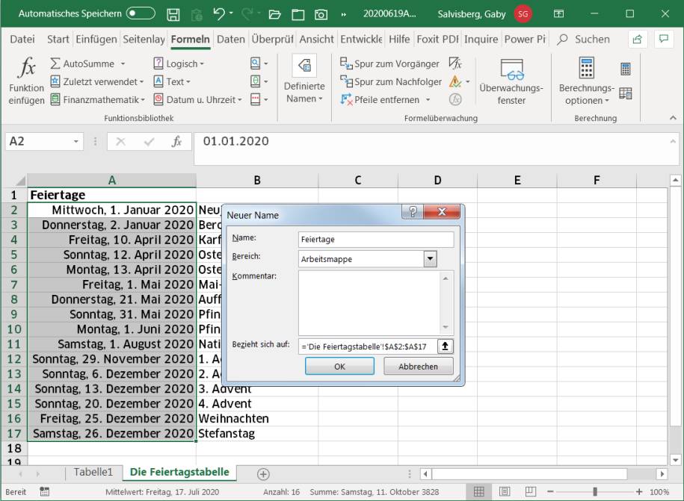
Task: Switch to page break preview icon
Action: click(x=531, y=492)
